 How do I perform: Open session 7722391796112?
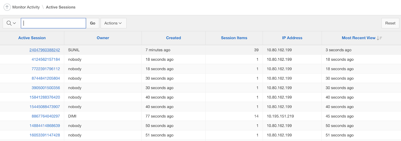coord(46,69)
